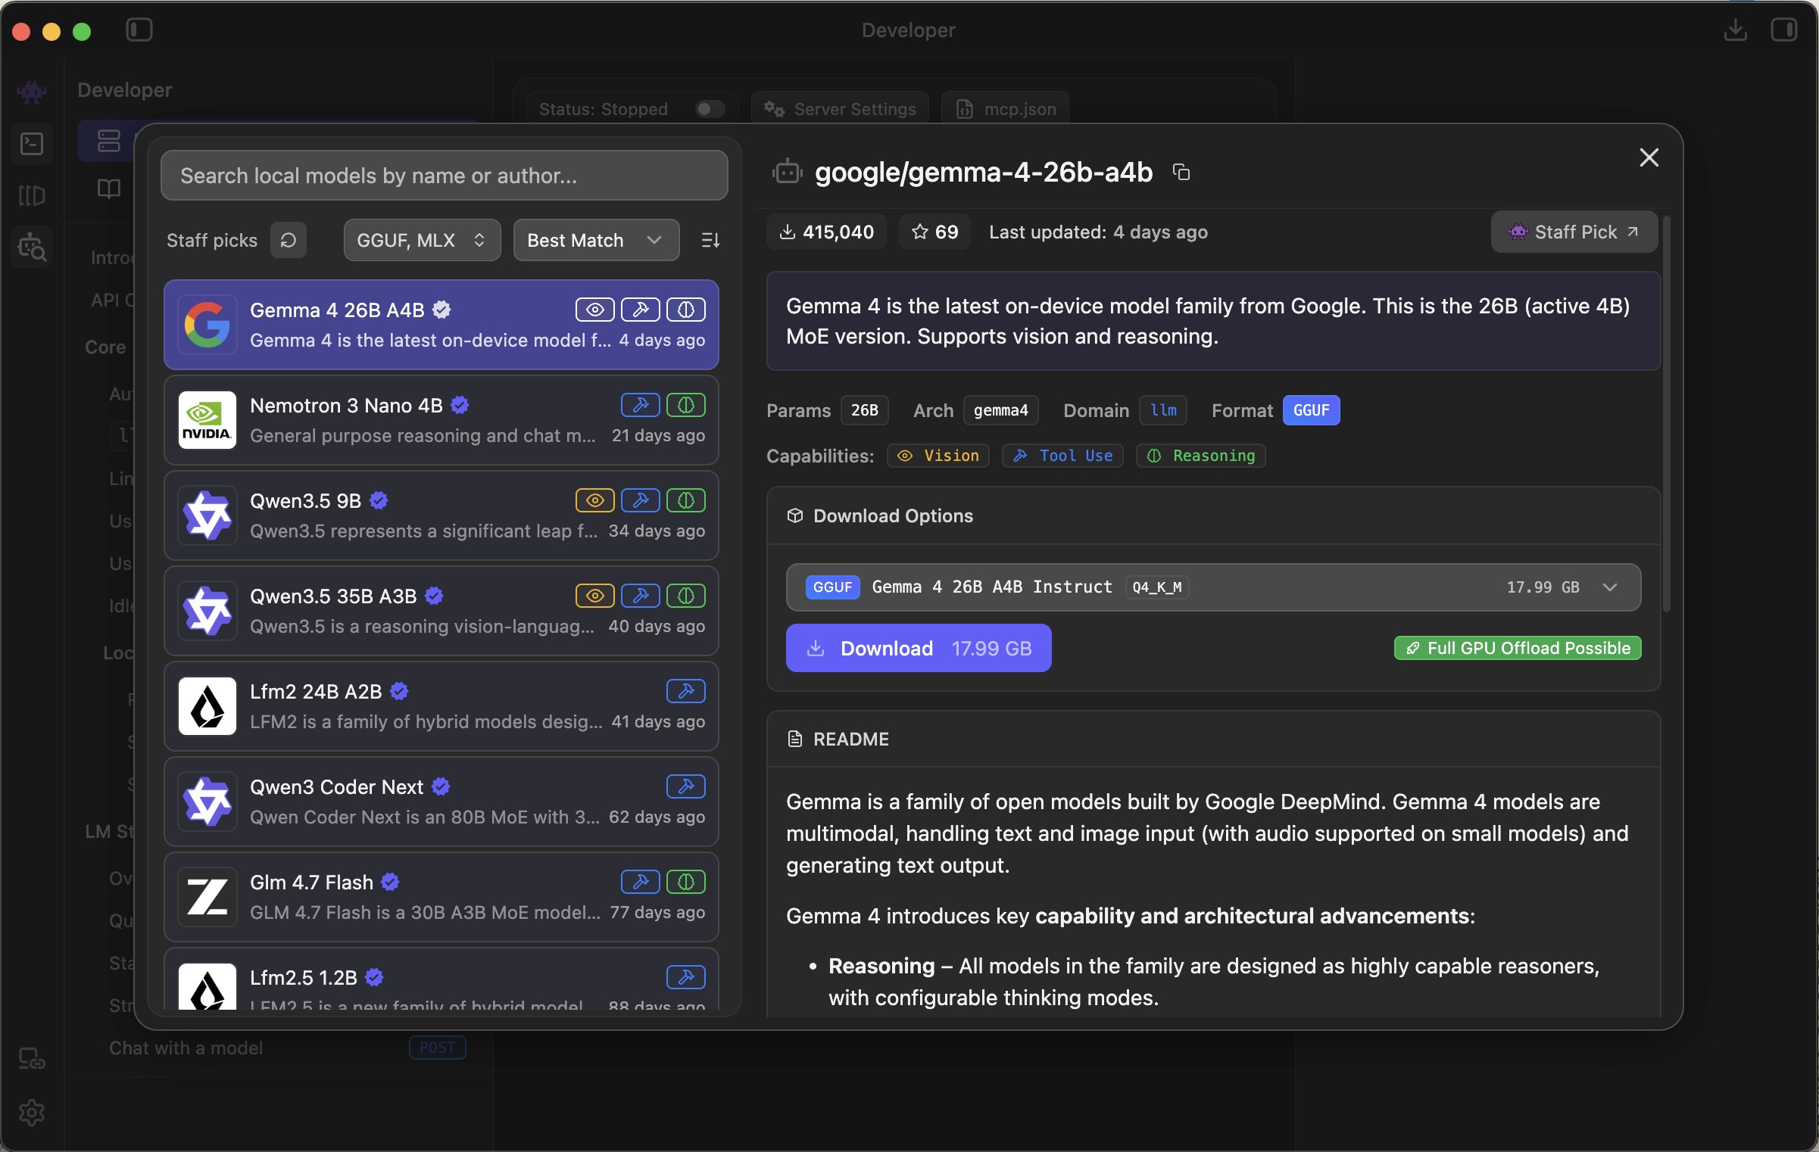Image resolution: width=1819 pixels, height=1152 pixels.
Task: Open the GGUF, MLX format filter dropdown
Action: [421, 240]
